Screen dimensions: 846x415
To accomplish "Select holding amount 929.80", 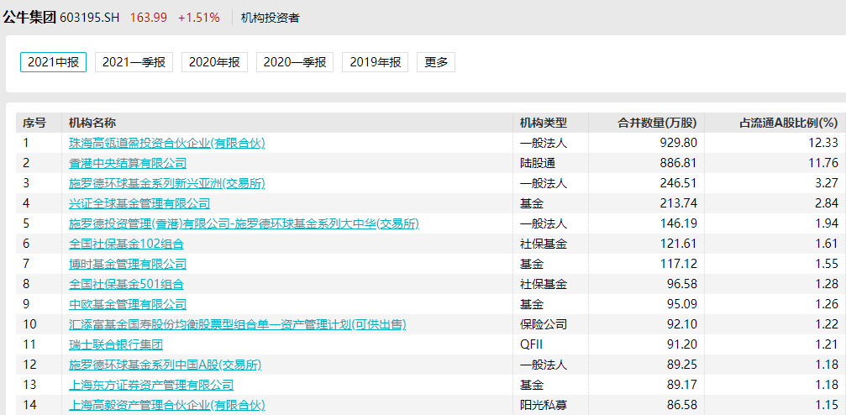I will [x=679, y=143].
